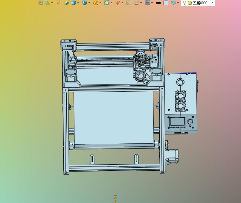Image resolution: width=241 pixels, height=203 pixels.
Task: Open dropdown arrow beside the green sketch icon
Action: tap(52, 3)
